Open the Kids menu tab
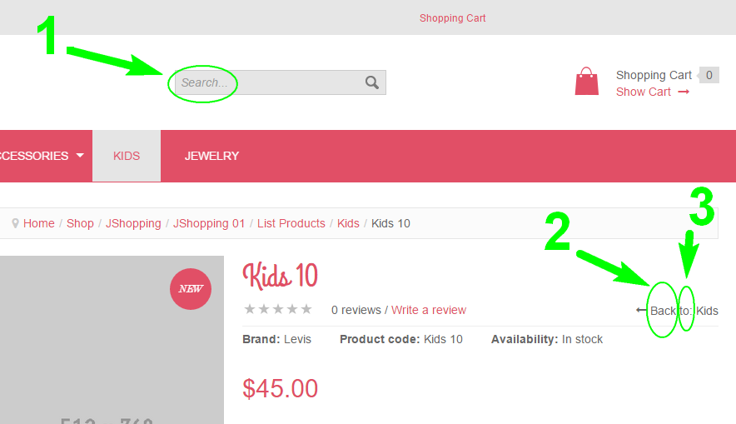Screen dimensions: 736x424 click(127, 156)
